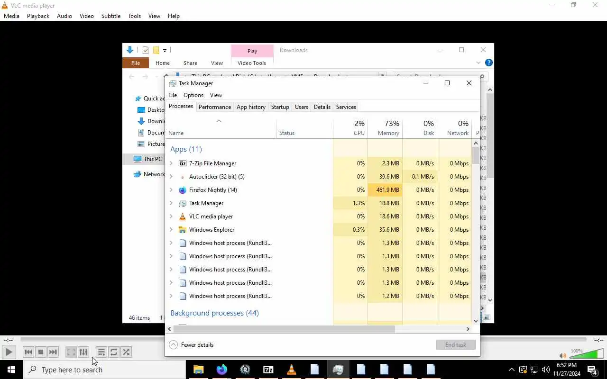The image size is (607, 379).
Task: Open Home ribbon tab in Explorer
Action: 163,63
